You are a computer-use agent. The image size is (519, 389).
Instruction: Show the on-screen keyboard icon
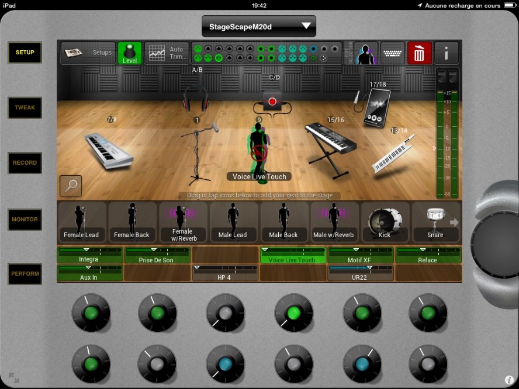click(393, 54)
